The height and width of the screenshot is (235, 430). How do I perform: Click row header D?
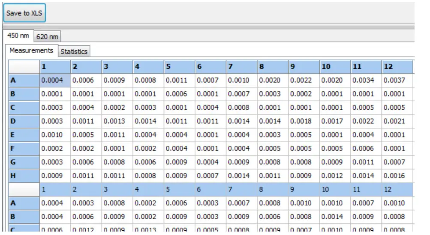point(24,121)
